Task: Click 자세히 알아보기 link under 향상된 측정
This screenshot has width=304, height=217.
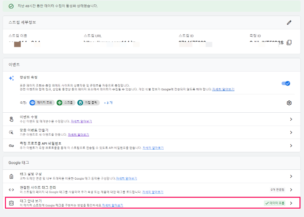Action: point(223,89)
